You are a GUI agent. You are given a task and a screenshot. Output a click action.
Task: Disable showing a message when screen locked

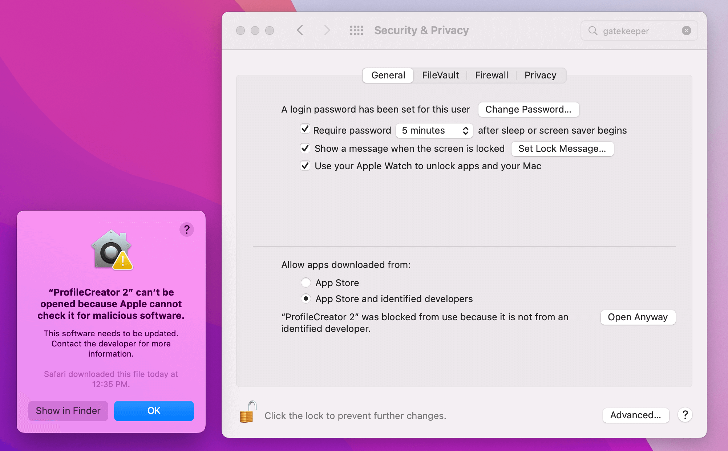pyautogui.click(x=305, y=148)
